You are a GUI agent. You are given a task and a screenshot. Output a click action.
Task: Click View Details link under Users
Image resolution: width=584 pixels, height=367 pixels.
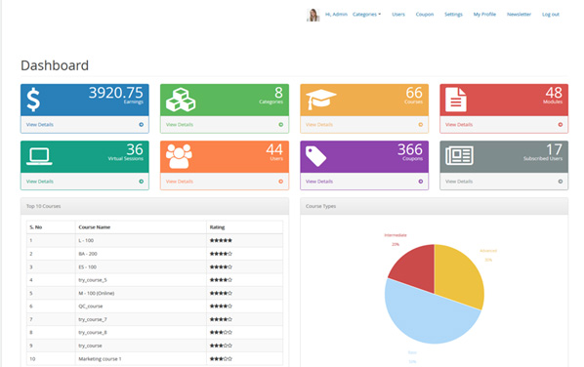pos(180,182)
